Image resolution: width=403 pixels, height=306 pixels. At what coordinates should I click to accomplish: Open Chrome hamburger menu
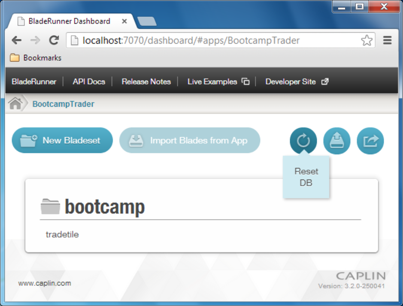[387, 40]
